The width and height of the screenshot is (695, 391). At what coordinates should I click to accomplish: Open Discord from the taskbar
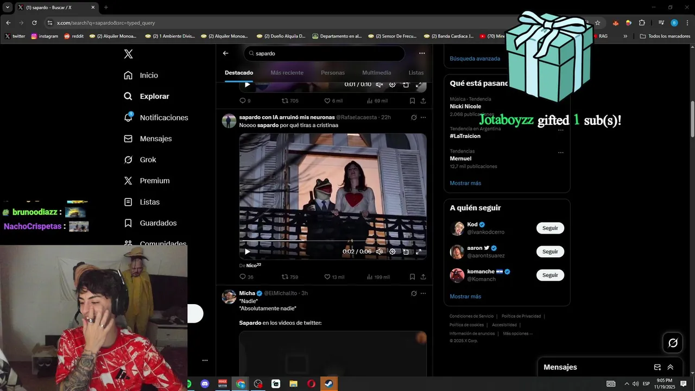pos(205,384)
